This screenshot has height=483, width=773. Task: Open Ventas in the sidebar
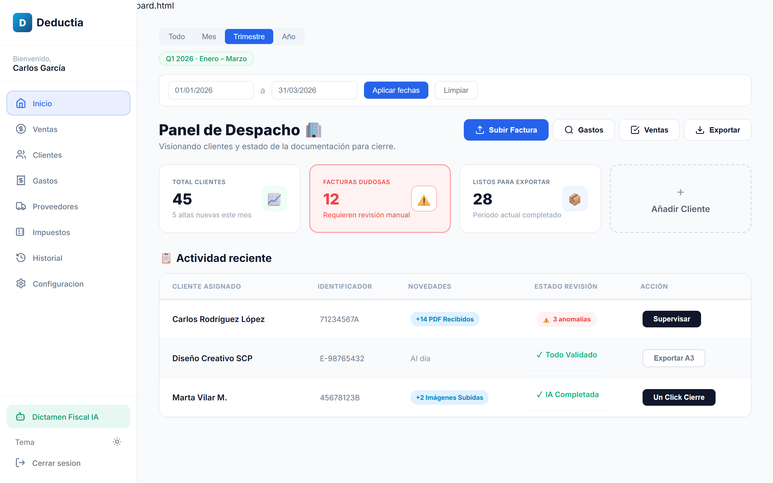[45, 129]
